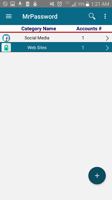This screenshot has height=200, width=112.
Task: Tap the battery indicator in status bar
Action: coord(87,4)
